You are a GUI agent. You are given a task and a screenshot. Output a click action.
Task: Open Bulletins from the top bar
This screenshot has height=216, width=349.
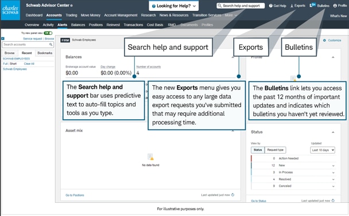(x=319, y=6)
